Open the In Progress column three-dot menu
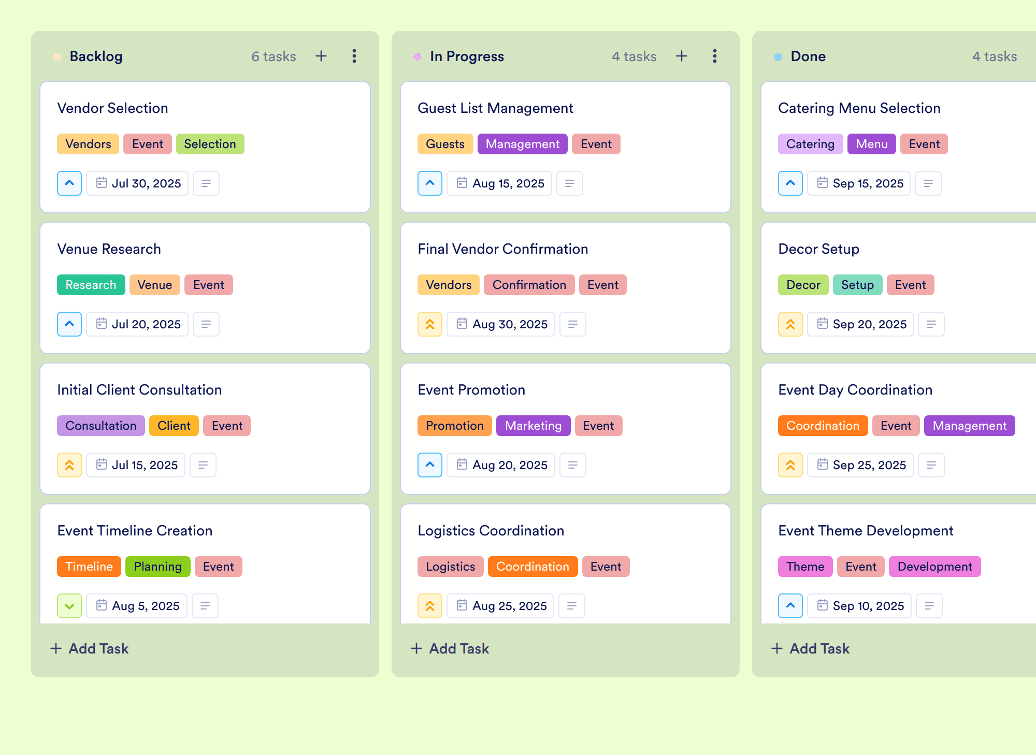 pos(715,56)
